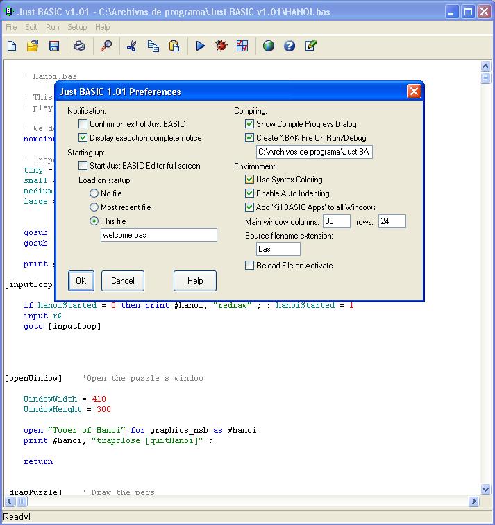Maximize the Just BASIC main window
Screen dimensions: 495x525
(468, 12)
